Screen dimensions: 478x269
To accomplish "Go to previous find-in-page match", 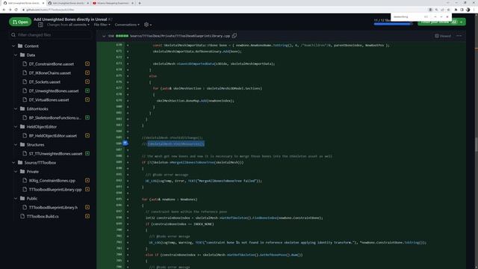I will click(435, 16).
